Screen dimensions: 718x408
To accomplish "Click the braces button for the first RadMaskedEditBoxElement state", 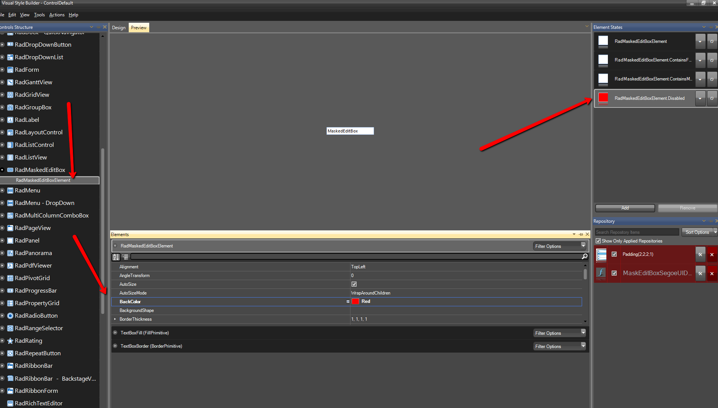I will point(712,41).
